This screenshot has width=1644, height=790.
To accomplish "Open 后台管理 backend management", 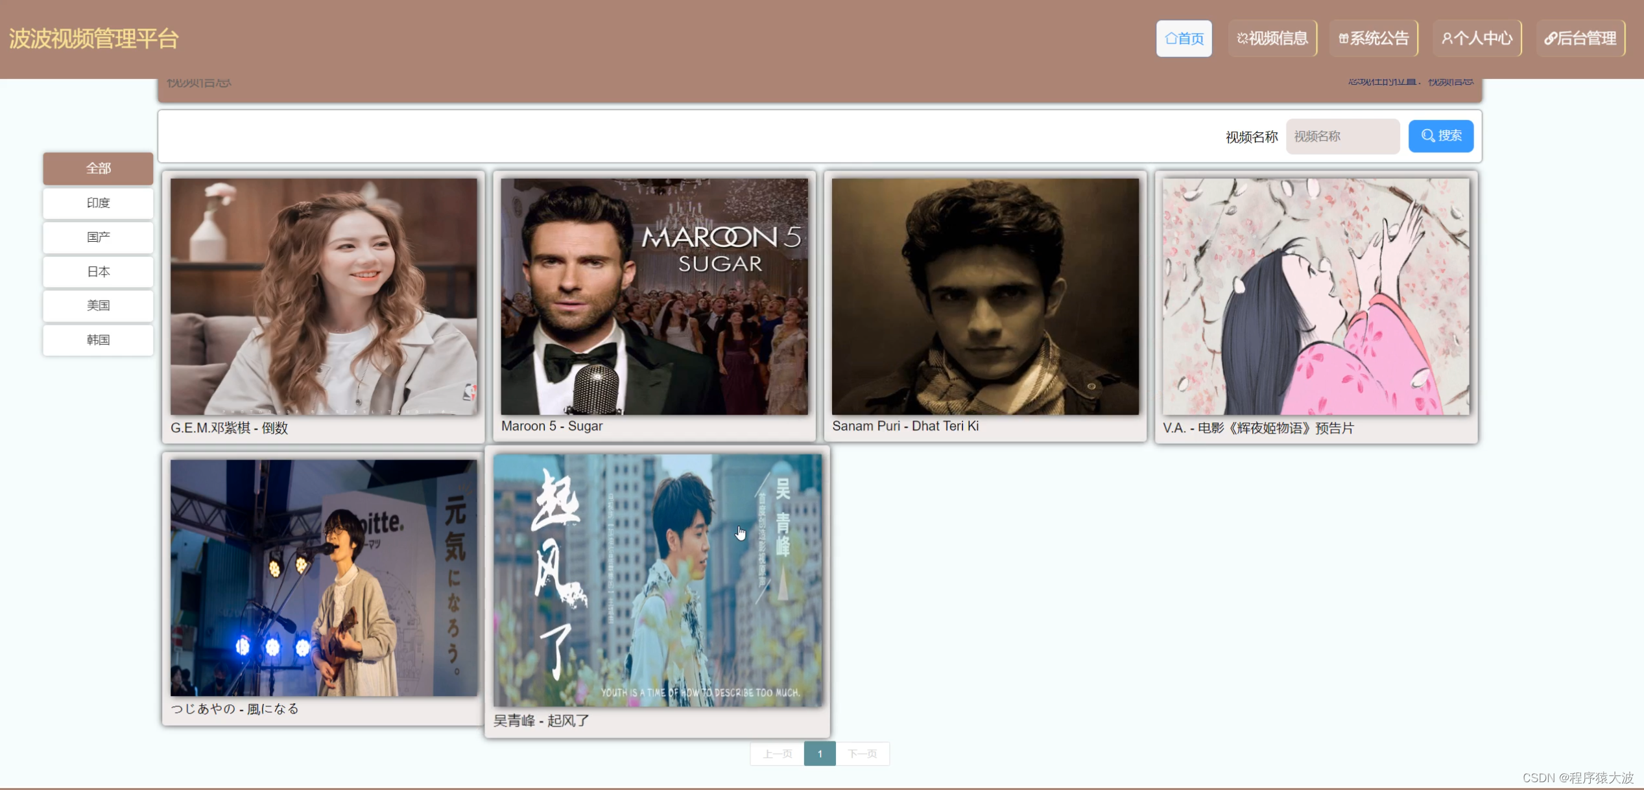I will (1580, 39).
